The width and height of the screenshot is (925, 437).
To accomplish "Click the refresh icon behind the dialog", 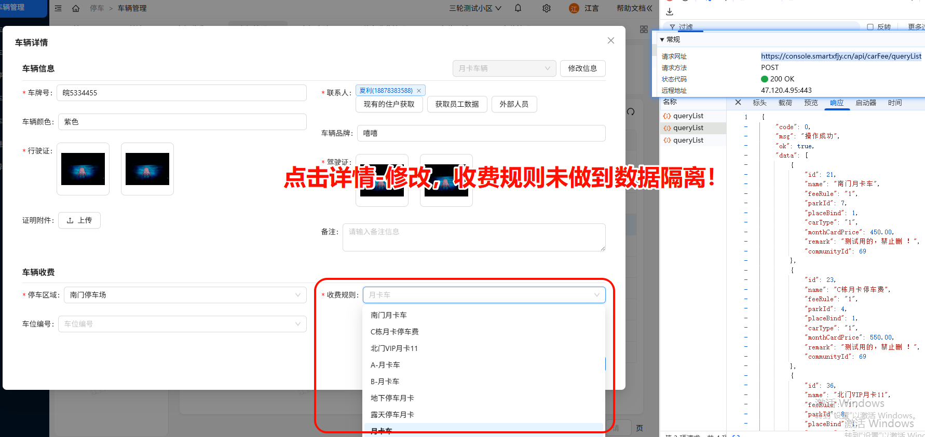I will coord(631,111).
